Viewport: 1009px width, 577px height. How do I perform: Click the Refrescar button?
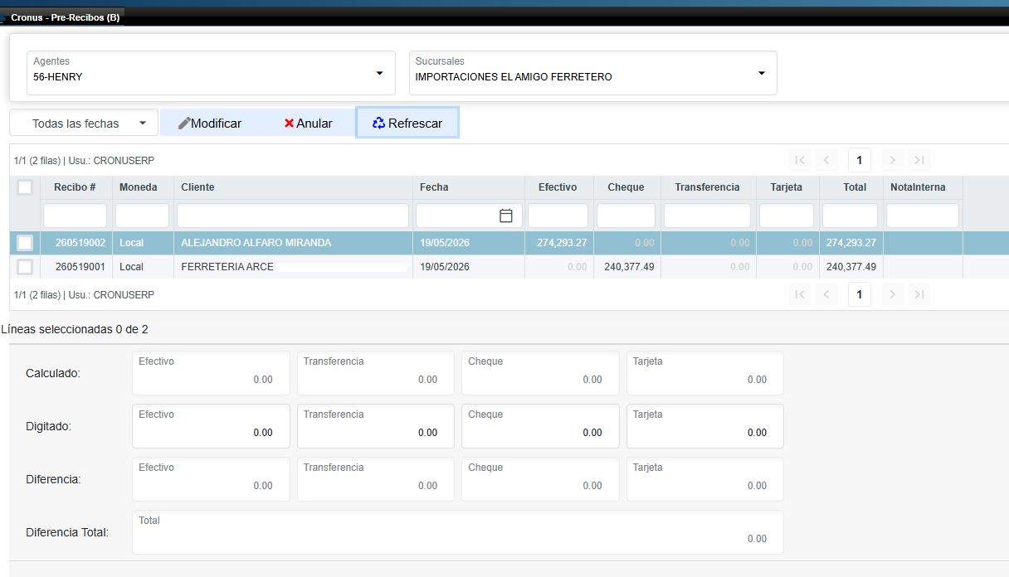point(407,123)
